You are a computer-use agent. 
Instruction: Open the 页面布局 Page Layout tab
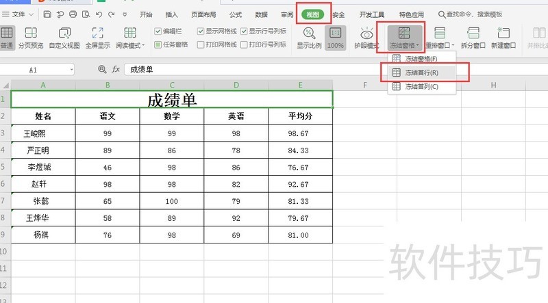tap(203, 14)
